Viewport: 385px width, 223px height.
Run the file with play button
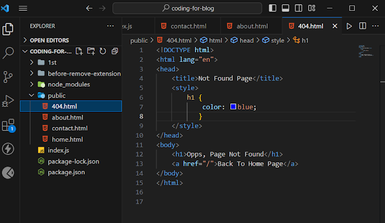[x=349, y=26]
